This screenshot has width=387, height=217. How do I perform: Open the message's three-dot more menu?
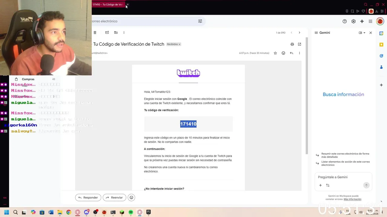pos(300,53)
